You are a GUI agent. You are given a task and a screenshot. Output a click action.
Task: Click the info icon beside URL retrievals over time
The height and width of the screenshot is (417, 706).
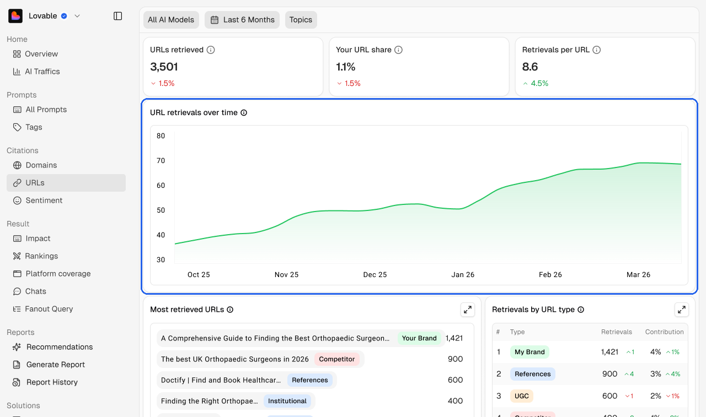244,112
